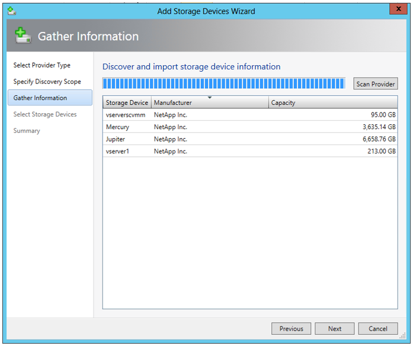The height and width of the screenshot is (346, 413).
Task: Go to Select Provider Type step
Action: point(42,65)
